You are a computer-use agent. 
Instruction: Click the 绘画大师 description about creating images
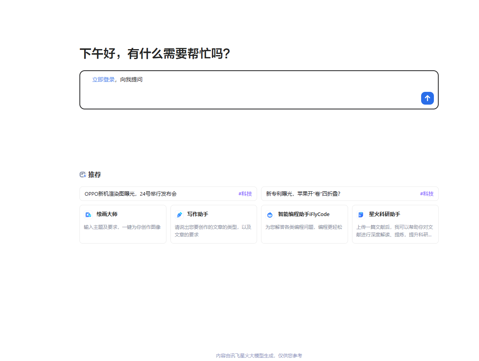(122, 227)
